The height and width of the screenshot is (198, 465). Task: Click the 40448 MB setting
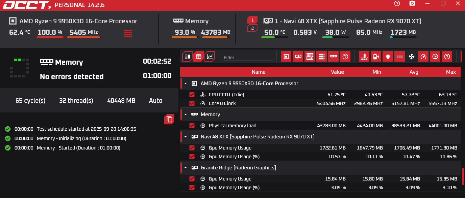121,100
